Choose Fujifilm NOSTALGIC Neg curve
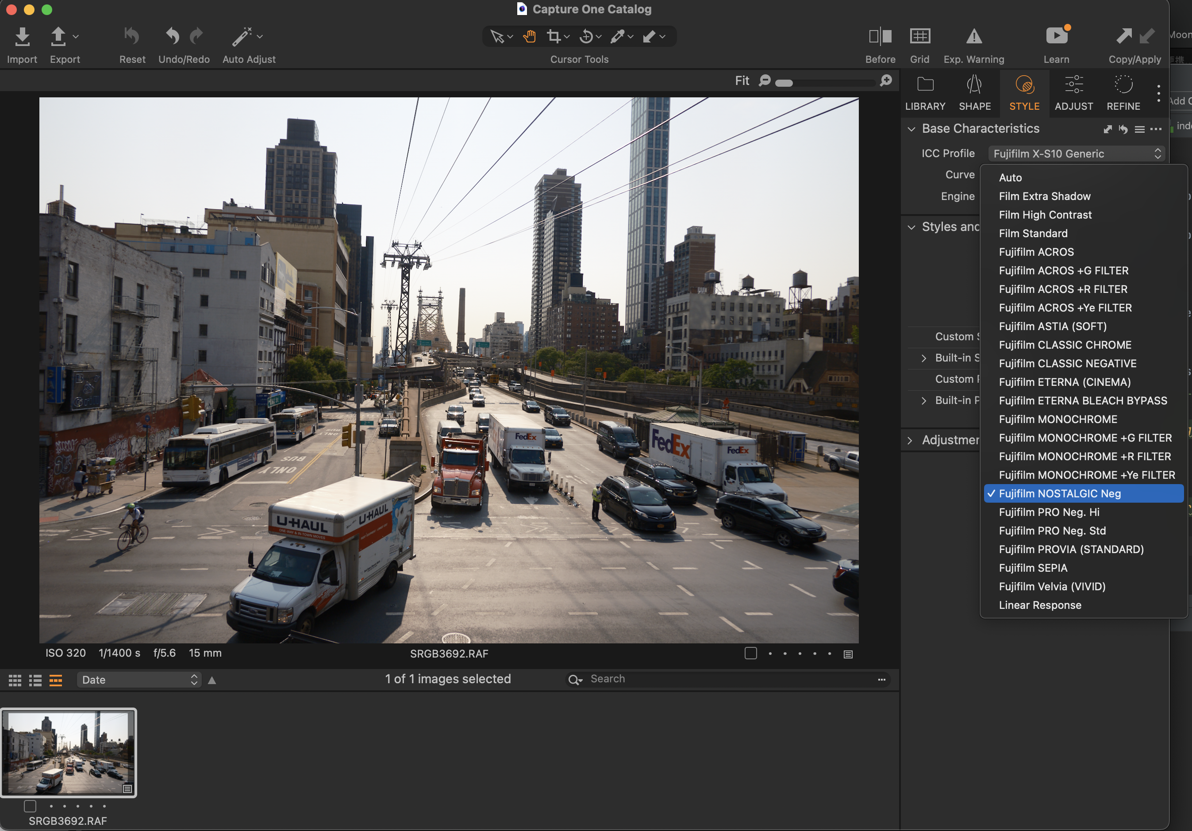The height and width of the screenshot is (831, 1192). tap(1084, 494)
